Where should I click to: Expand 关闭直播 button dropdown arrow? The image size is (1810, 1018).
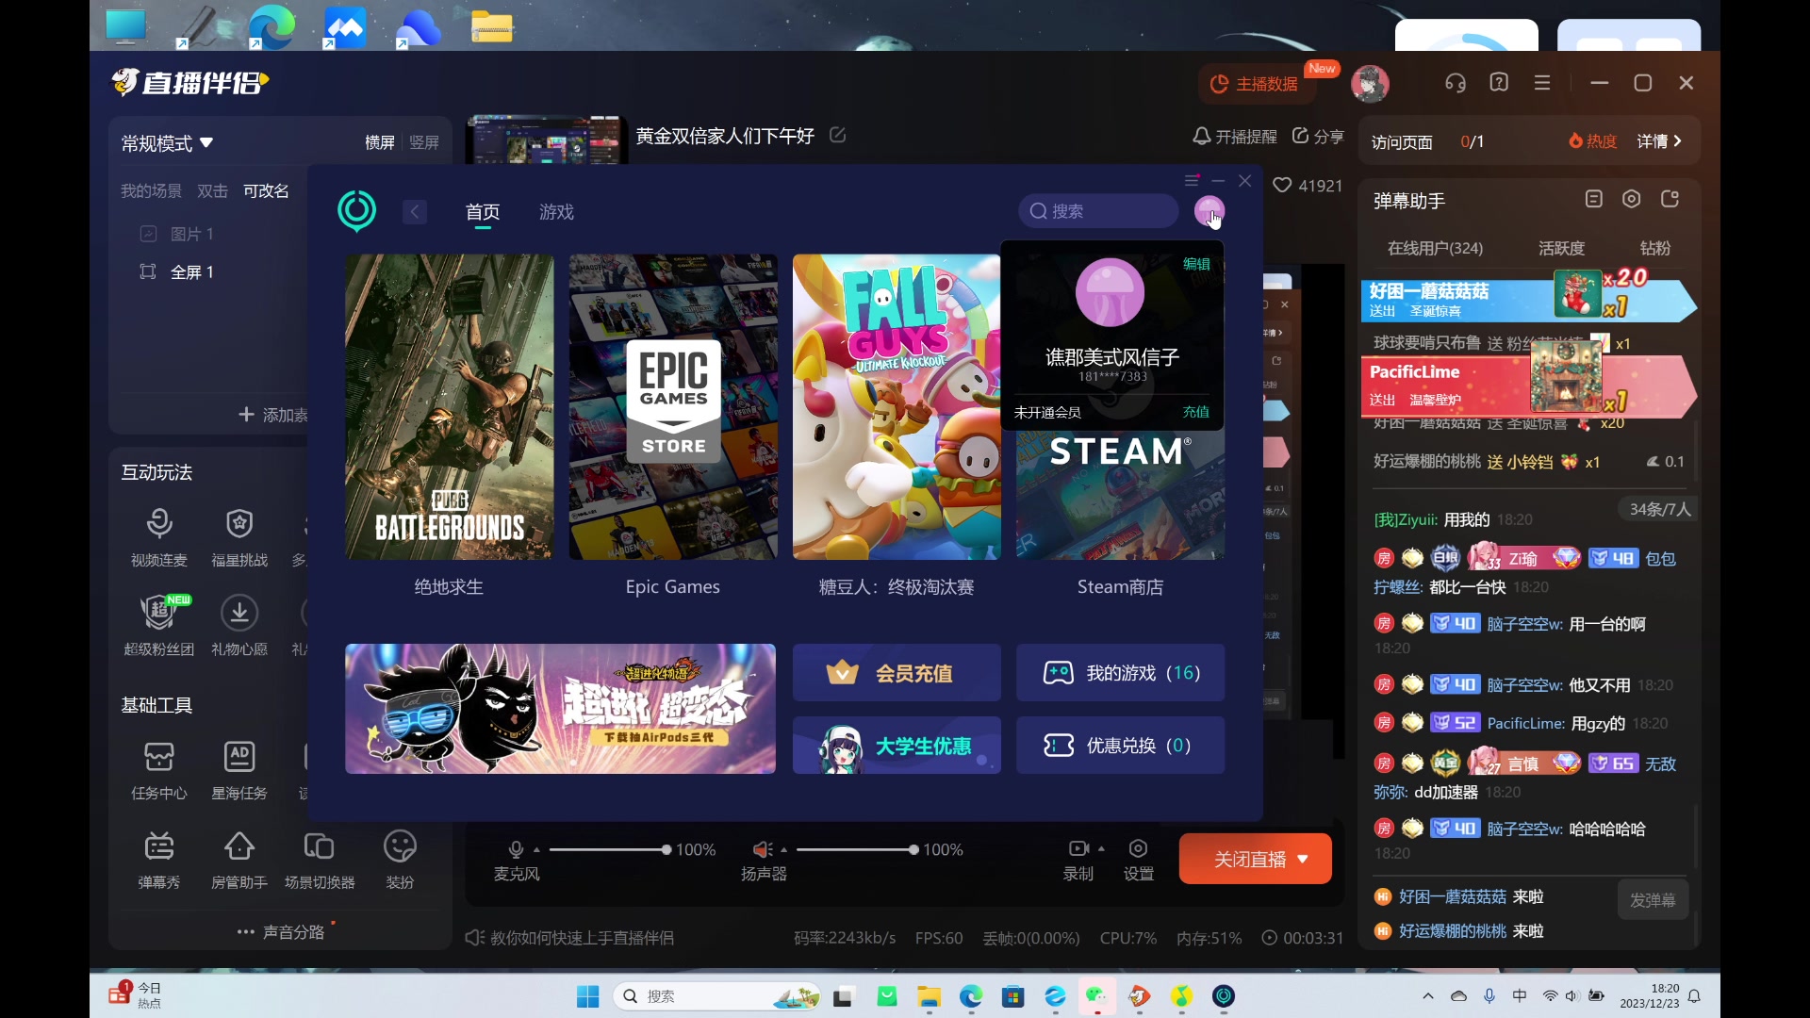click(x=1304, y=860)
